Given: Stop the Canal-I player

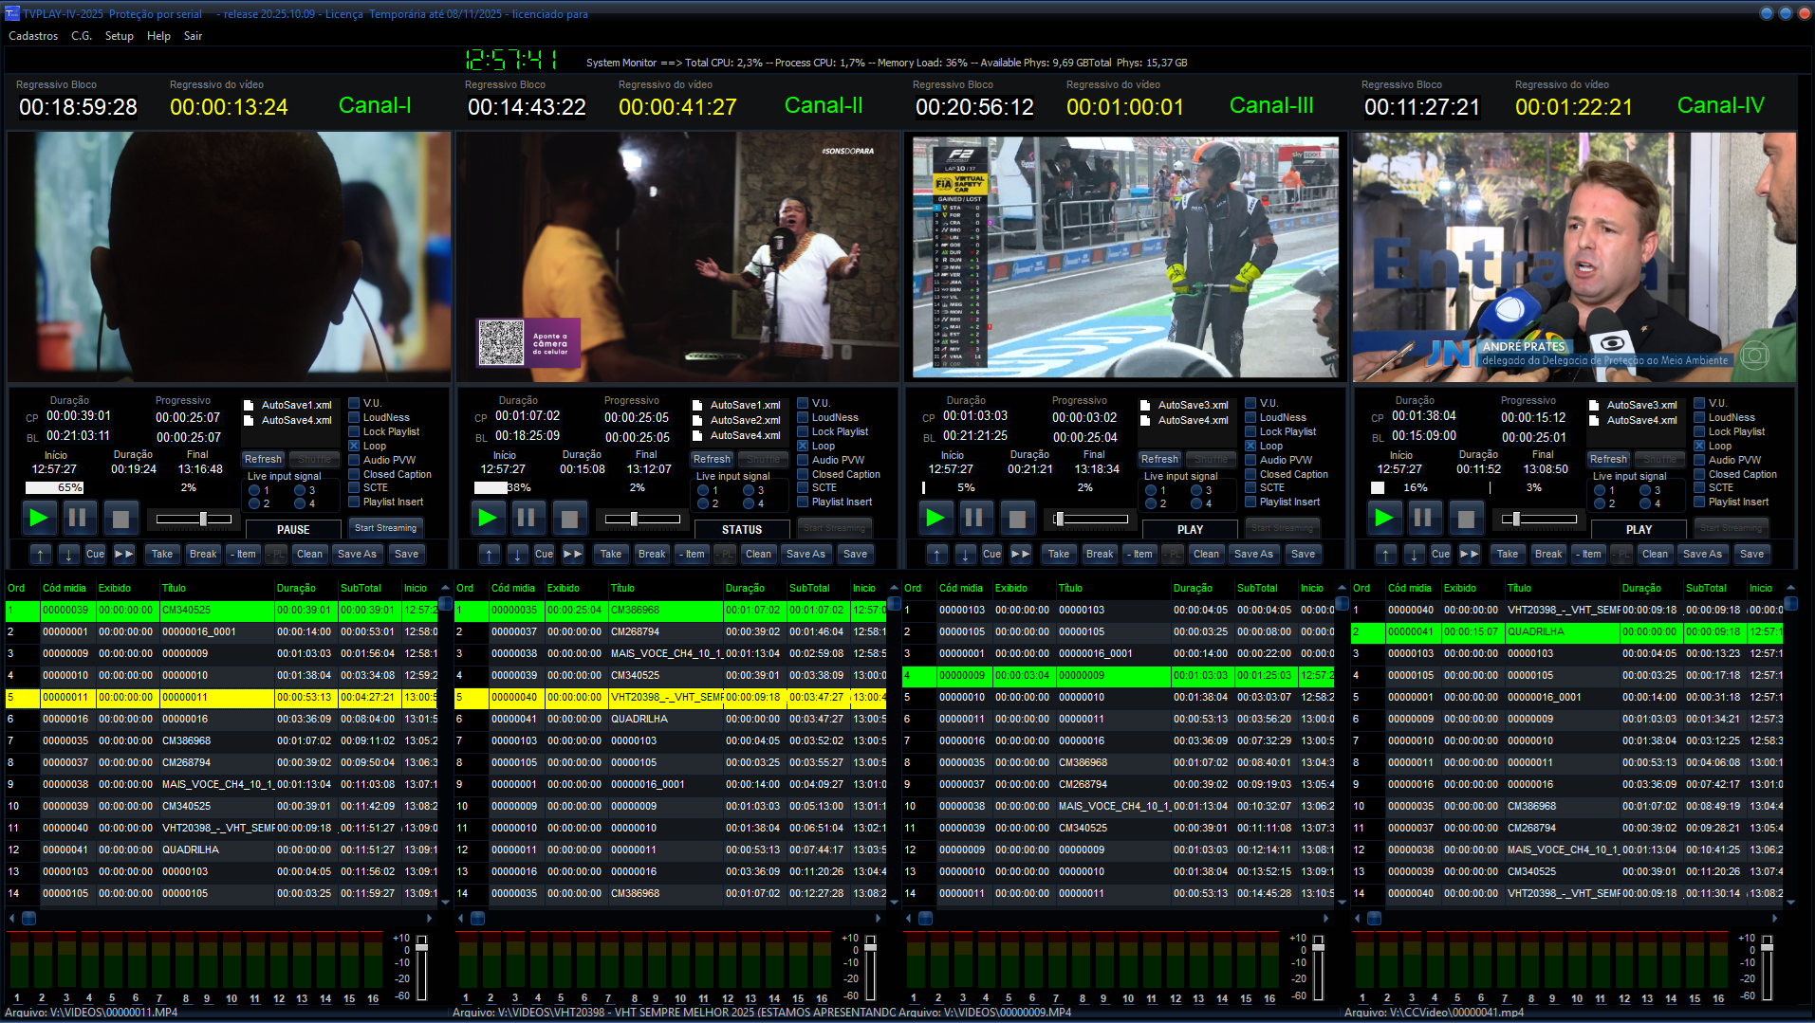Looking at the screenshot, I should (120, 518).
